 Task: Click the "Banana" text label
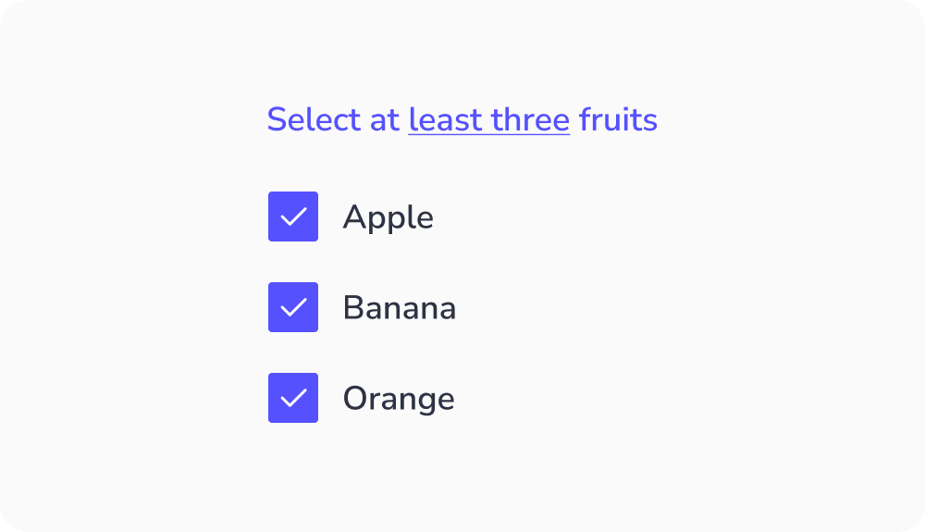pos(399,308)
